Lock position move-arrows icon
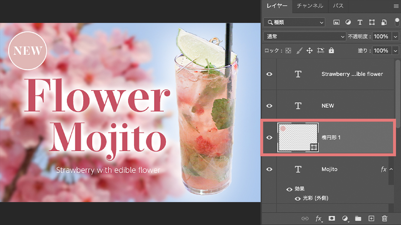Viewport: 401px width, 225px height. coord(310,50)
